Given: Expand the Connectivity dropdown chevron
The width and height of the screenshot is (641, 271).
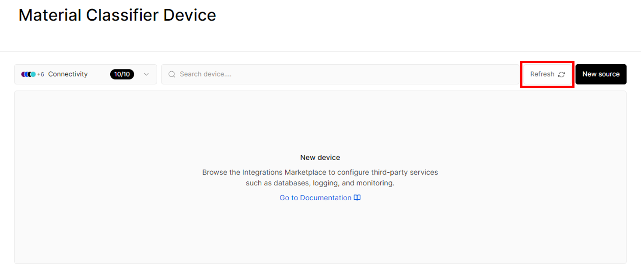Looking at the screenshot, I should (147, 74).
